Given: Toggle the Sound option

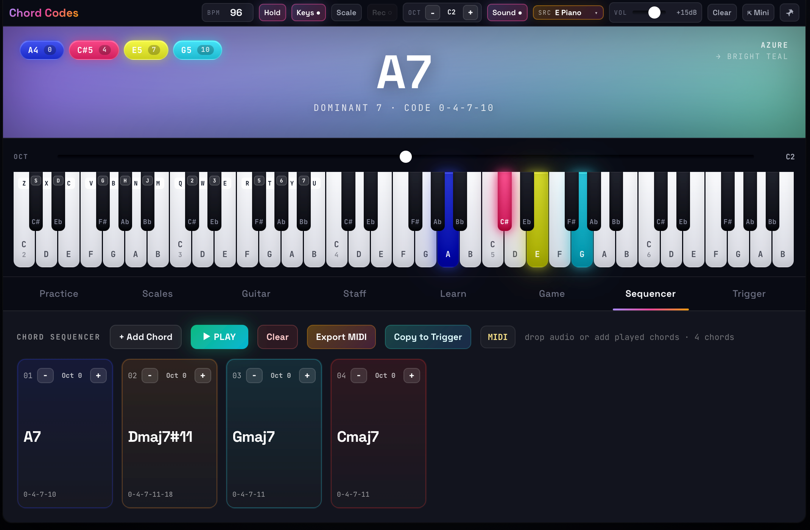Looking at the screenshot, I should click(x=507, y=12).
